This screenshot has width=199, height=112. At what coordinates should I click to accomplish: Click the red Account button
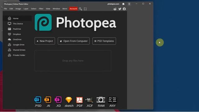(x=73, y=9)
